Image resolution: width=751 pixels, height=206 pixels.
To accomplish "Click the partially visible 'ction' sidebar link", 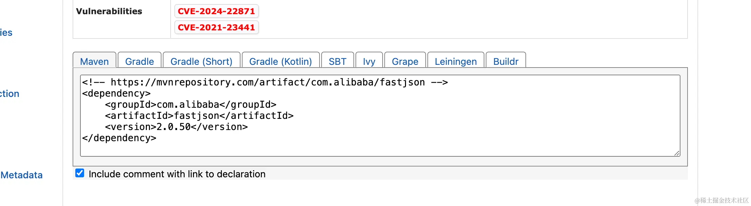I will coord(9,94).
